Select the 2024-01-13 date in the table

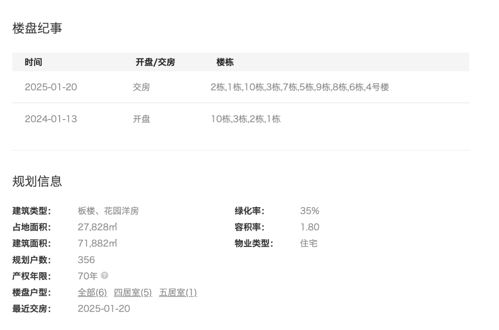[x=51, y=120]
